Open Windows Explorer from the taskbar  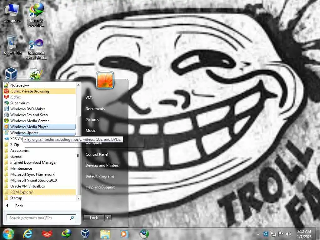pos(105,234)
